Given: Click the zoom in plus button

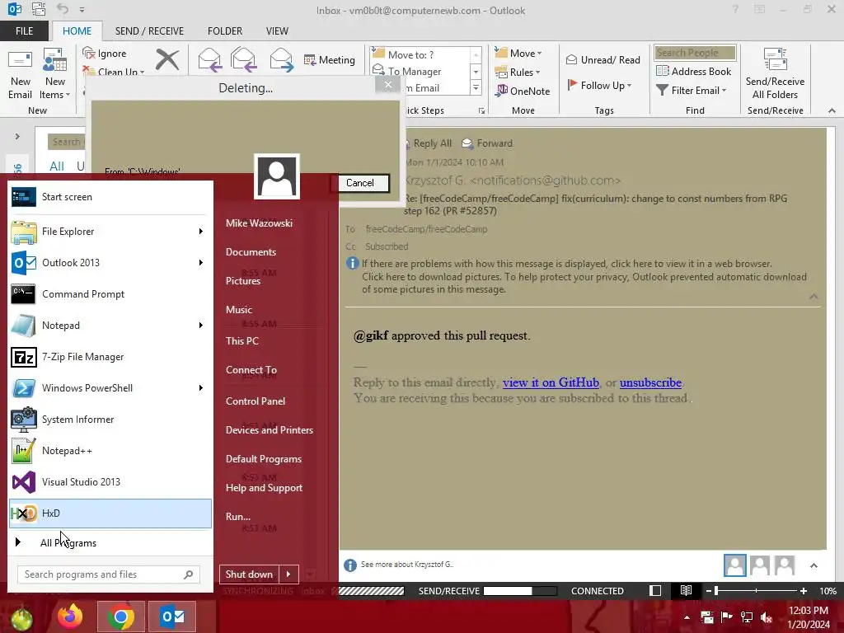Looking at the screenshot, I should pyautogui.click(x=804, y=591).
